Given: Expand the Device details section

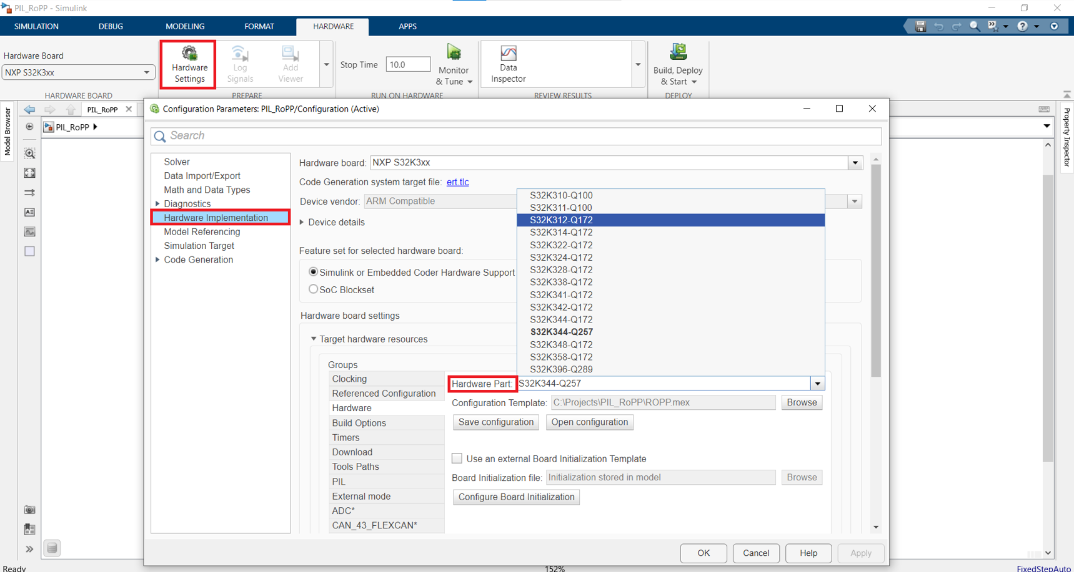Looking at the screenshot, I should pyautogui.click(x=302, y=222).
